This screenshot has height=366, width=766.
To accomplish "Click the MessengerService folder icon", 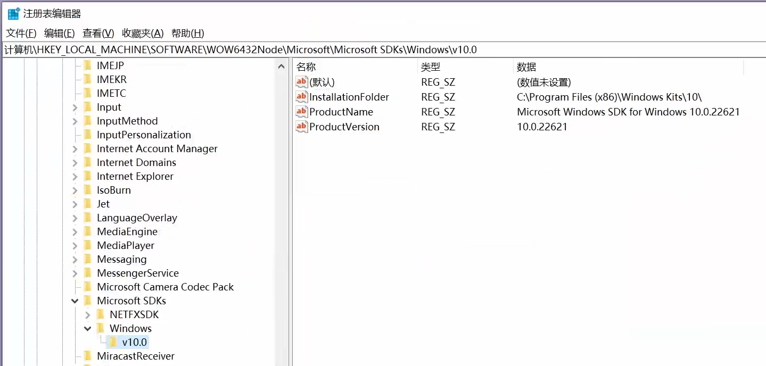I will 88,273.
